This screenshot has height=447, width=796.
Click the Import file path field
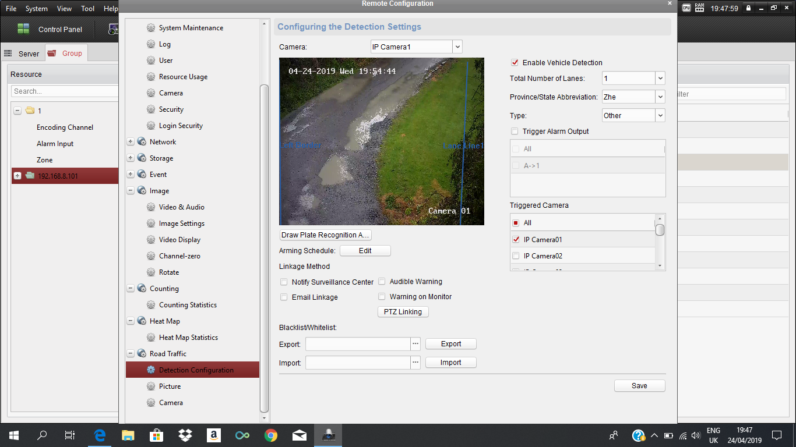(x=357, y=363)
